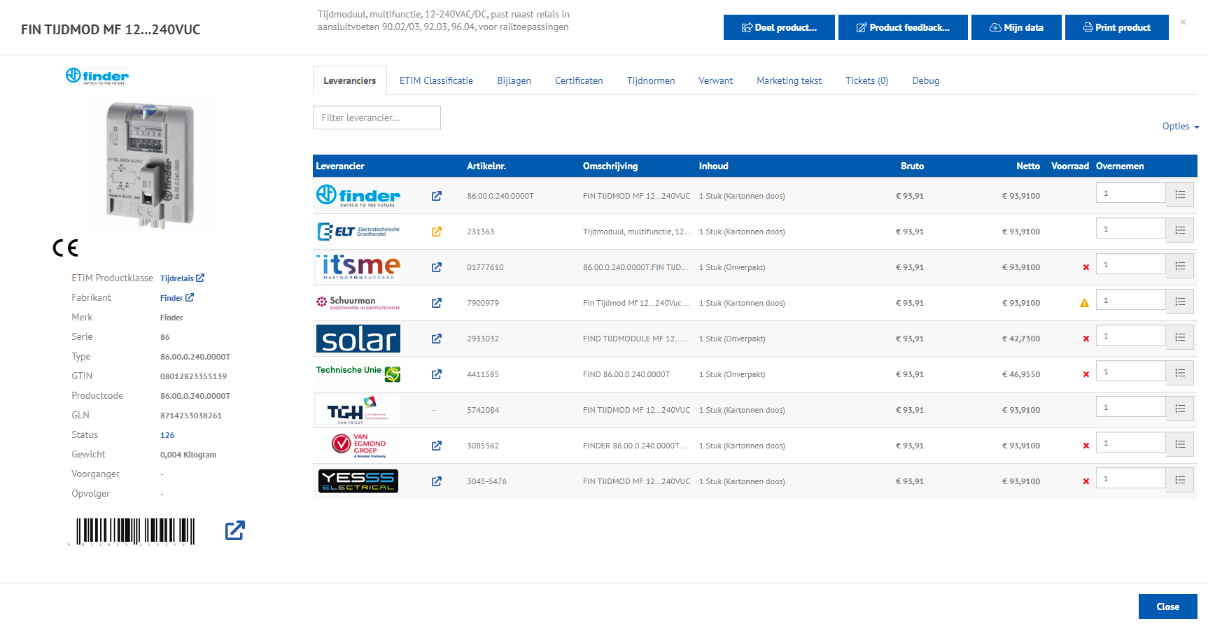Open external link for Technische Unie
The image size is (1208, 624).
(436, 374)
